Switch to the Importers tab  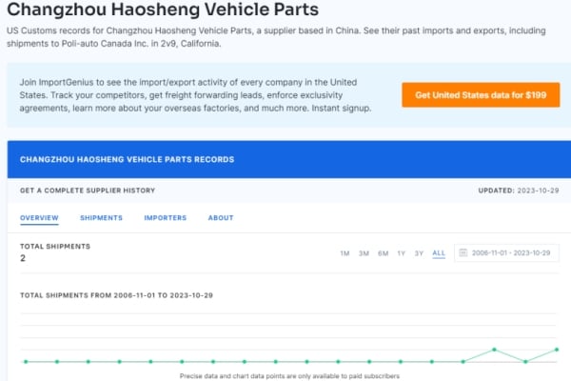pyautogui.click(x=166, y=218)
